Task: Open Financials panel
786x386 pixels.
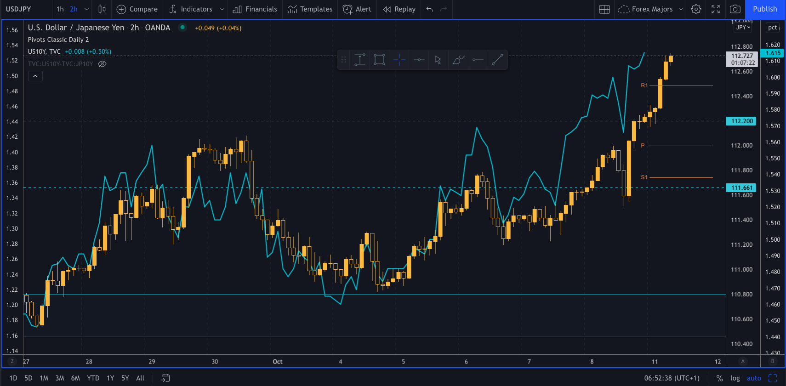Action: click(x=255, y=9)
